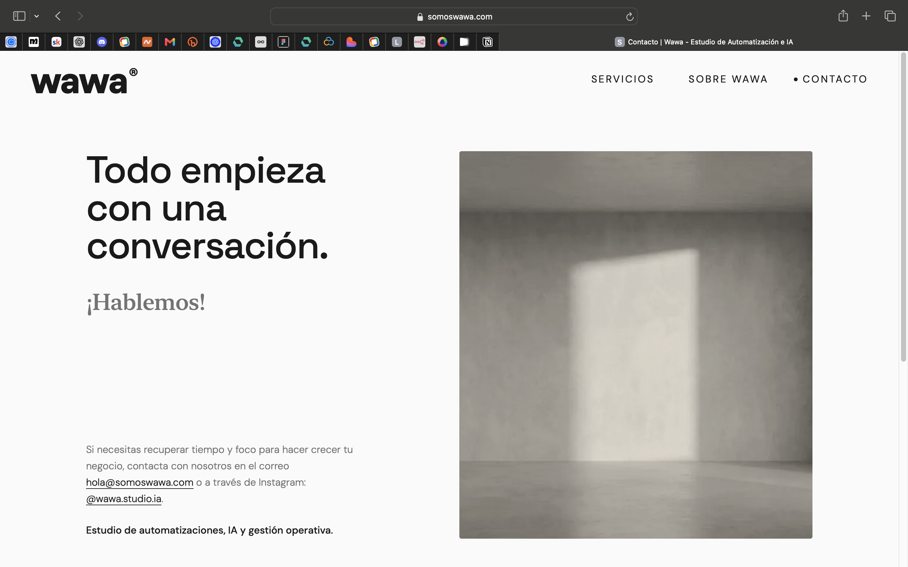Click the 'Todo empieza con una conversación.' heading
Image resolution: width=908 pixels, height=567 pixels.
[207, 208]
